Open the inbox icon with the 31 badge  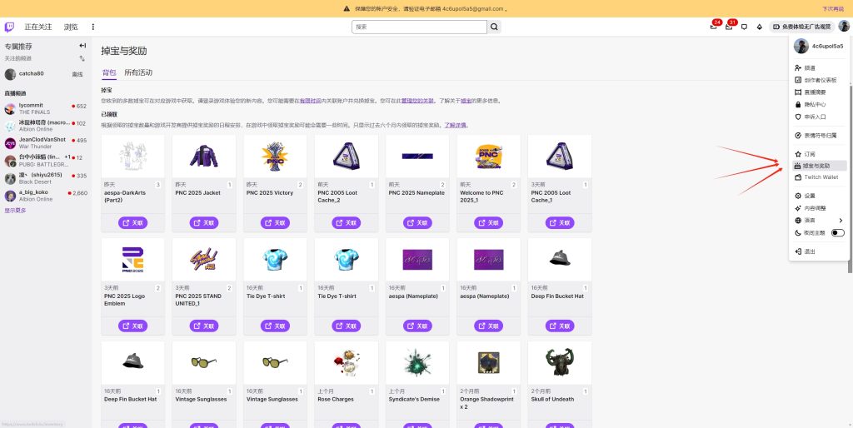pos(729,27)
